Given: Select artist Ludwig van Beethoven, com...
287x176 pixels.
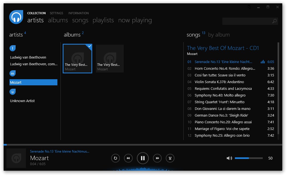Looking at the screenshot, I should [33, 64].
